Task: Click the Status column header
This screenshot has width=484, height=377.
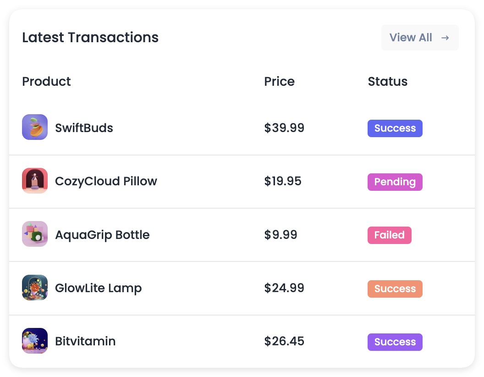Action: click(388, 82)
